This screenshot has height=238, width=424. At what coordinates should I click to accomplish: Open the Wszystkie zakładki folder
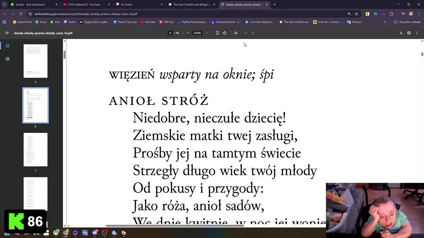407,22
